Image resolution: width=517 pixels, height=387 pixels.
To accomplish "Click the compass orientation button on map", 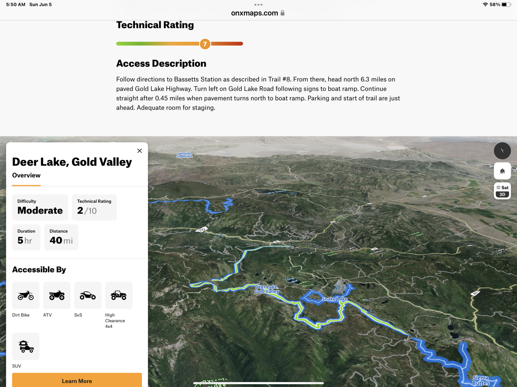I will pos(502,151).
